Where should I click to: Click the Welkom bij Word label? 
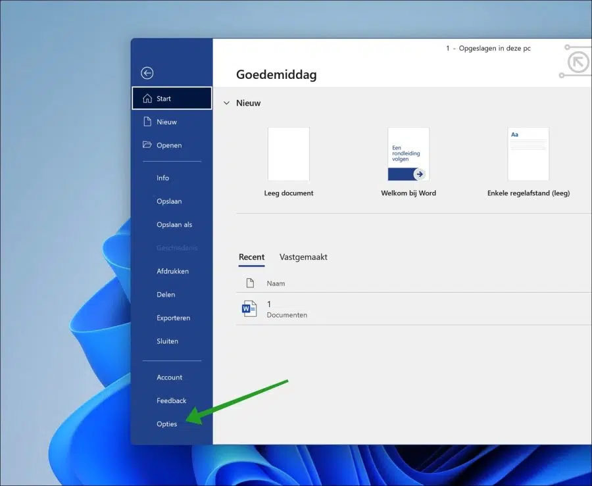pos(408,193)
